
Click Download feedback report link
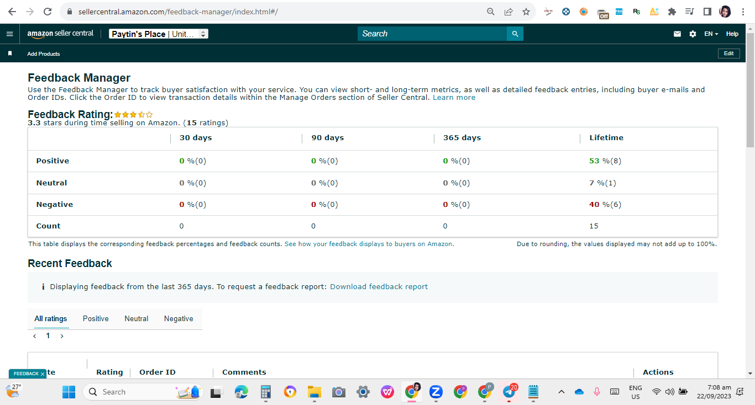pos(379,287)
